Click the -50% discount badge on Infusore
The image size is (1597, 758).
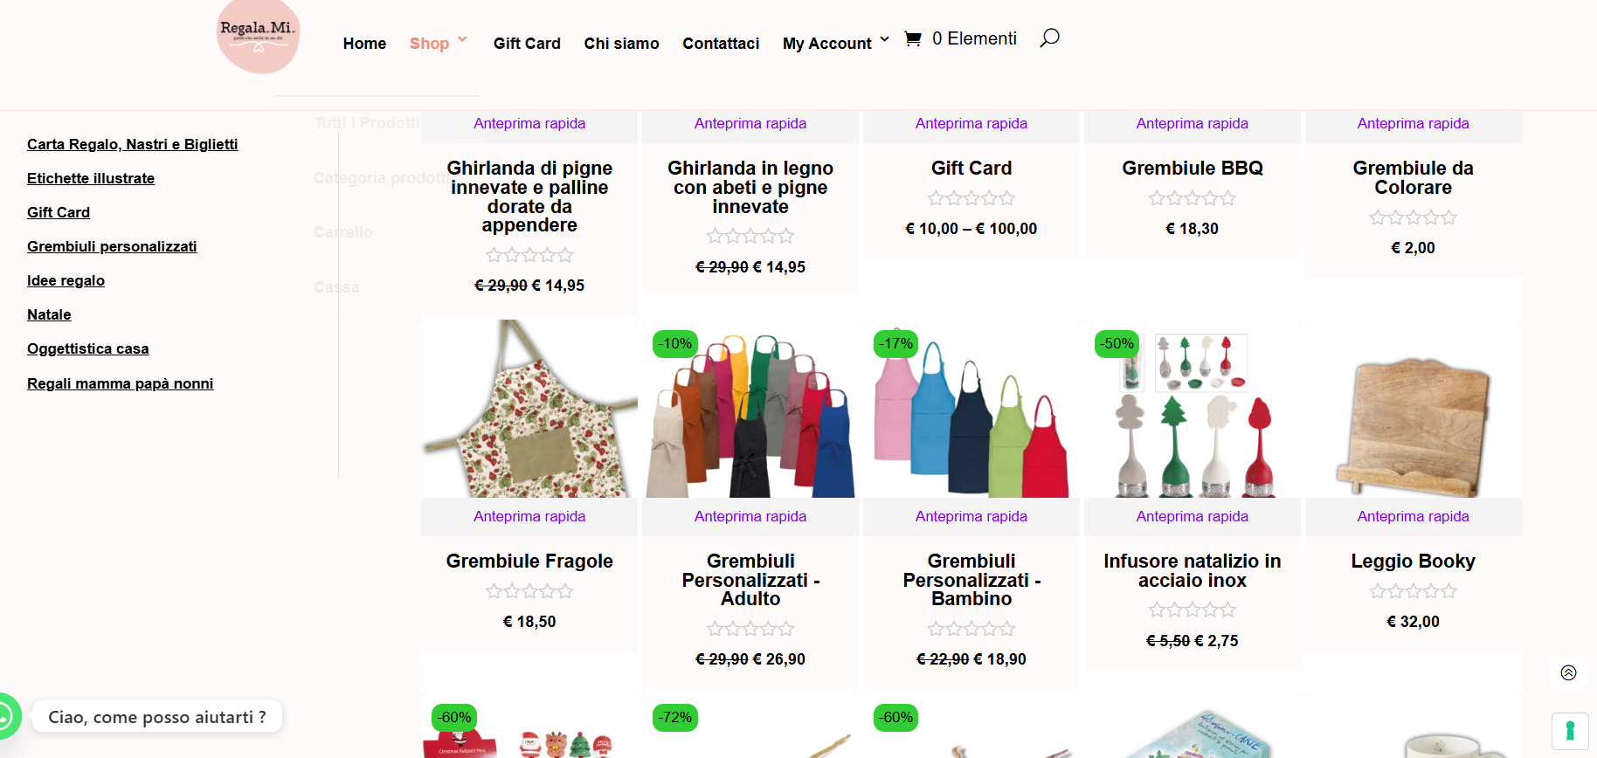click(x=1117, y=343)
